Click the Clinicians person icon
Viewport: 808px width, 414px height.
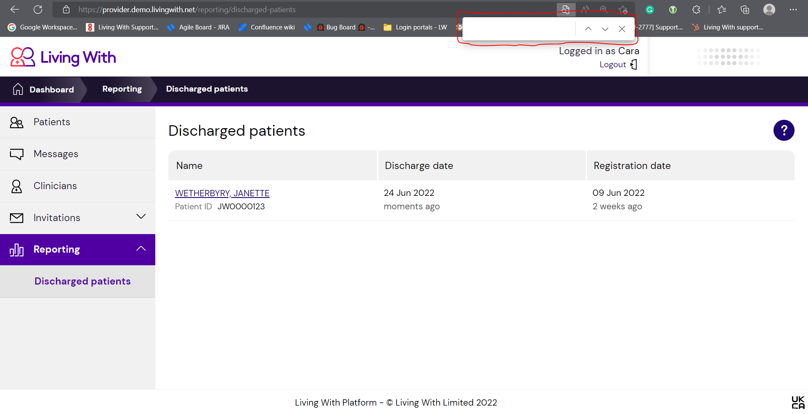(x=16, y=186)
